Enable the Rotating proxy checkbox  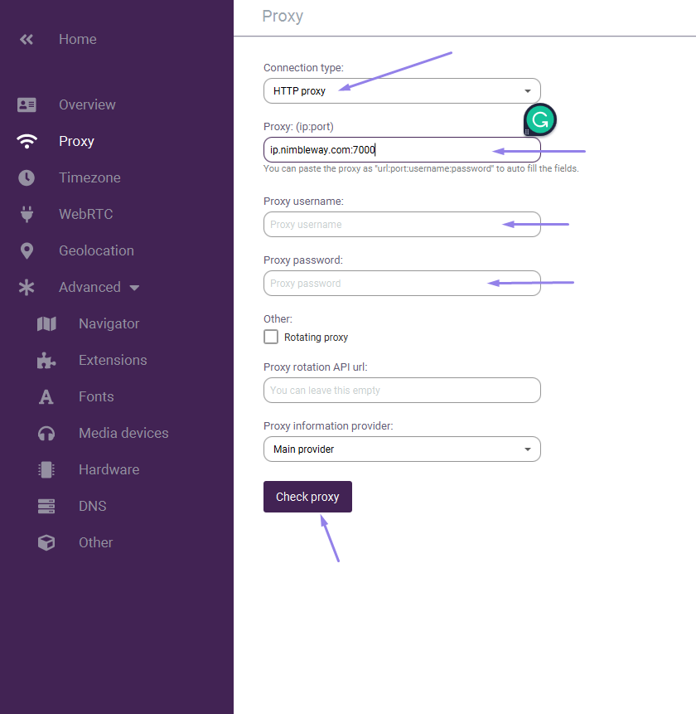coord(271,337)
